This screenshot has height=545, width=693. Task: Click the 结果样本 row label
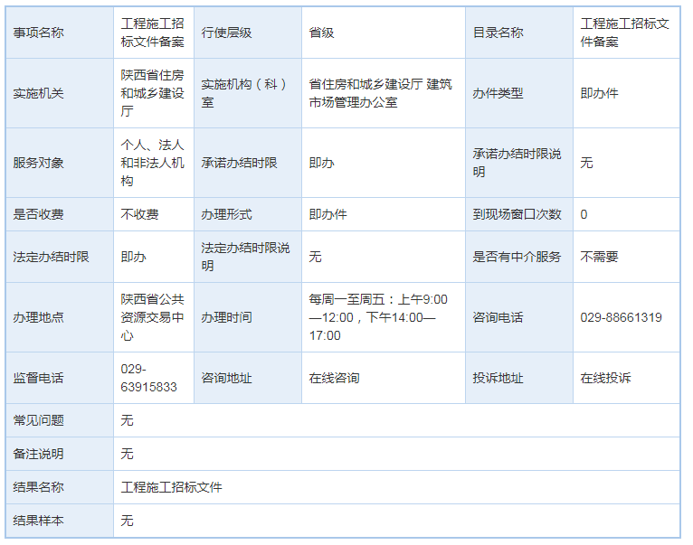tap(38, 521)
